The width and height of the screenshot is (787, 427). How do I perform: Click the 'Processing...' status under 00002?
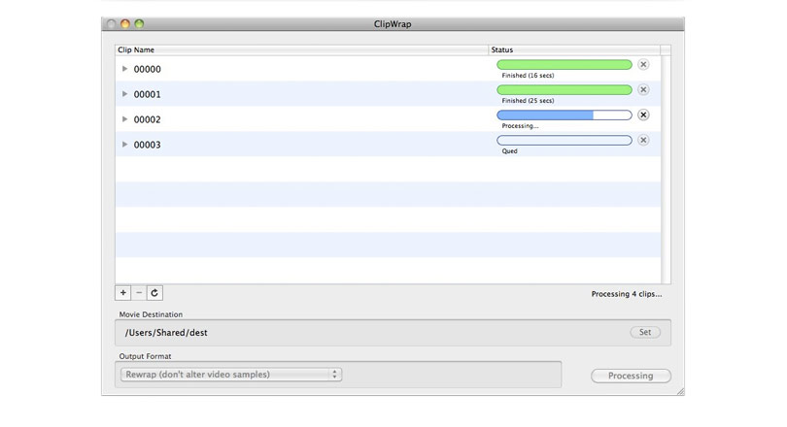click(520, 126)
